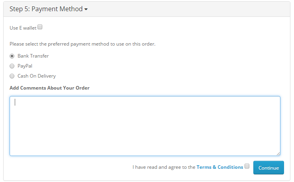Click the "PayPal" label text
This screenshot has width=294, height=182.
pos(25,66)
